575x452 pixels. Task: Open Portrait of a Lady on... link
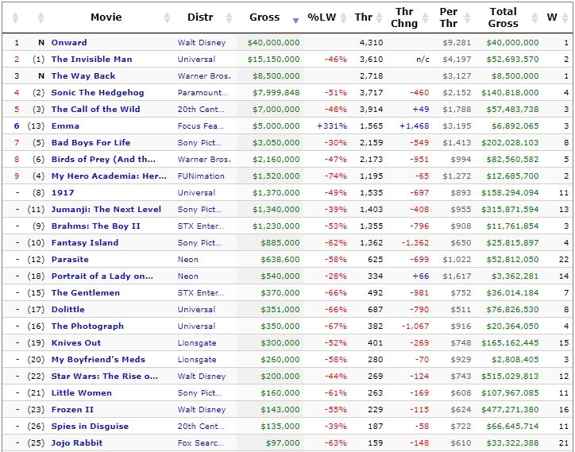(102, 276)
